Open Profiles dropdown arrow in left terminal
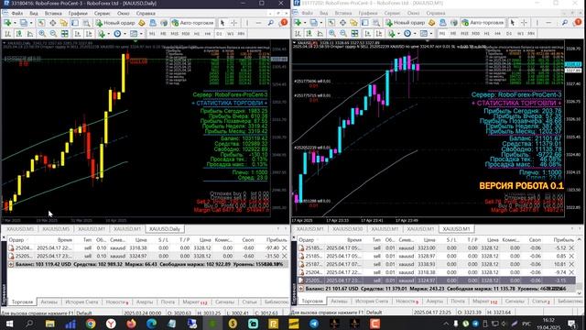The width and height of the screenshot is (586, 330). tap(31, 23)
